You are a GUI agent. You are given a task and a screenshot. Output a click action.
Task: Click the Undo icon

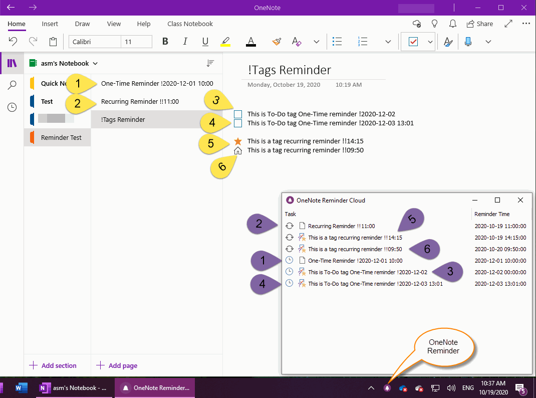coord(13,42)
